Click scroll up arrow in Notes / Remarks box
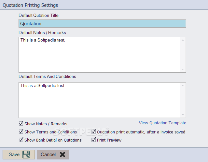 tap(183, 40)
